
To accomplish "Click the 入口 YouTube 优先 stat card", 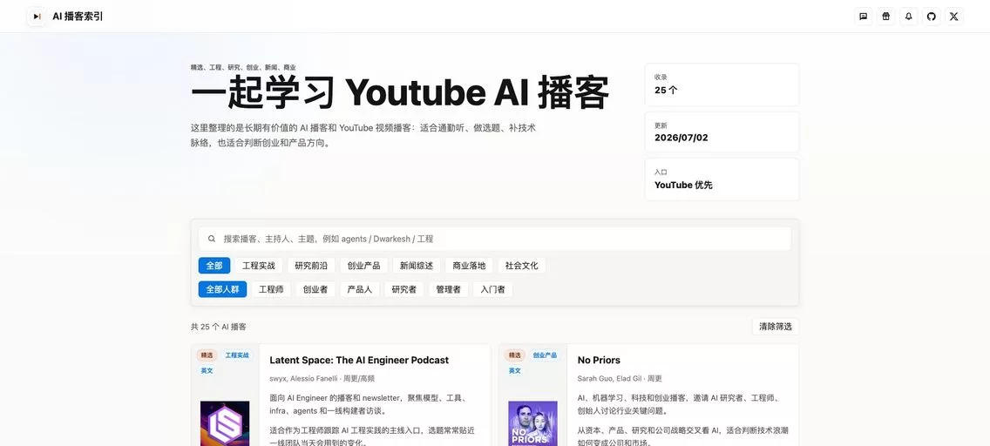I will 722,179.
